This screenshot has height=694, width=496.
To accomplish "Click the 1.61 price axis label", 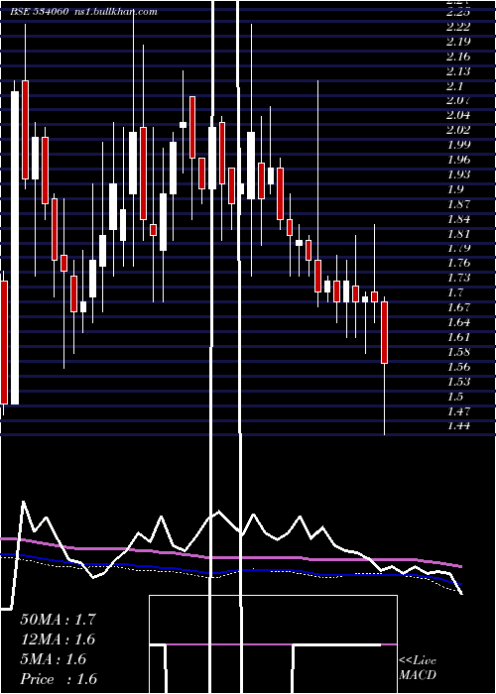I will (458, 337).
